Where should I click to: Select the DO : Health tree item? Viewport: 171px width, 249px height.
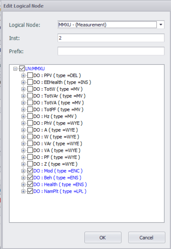(60, 184)
